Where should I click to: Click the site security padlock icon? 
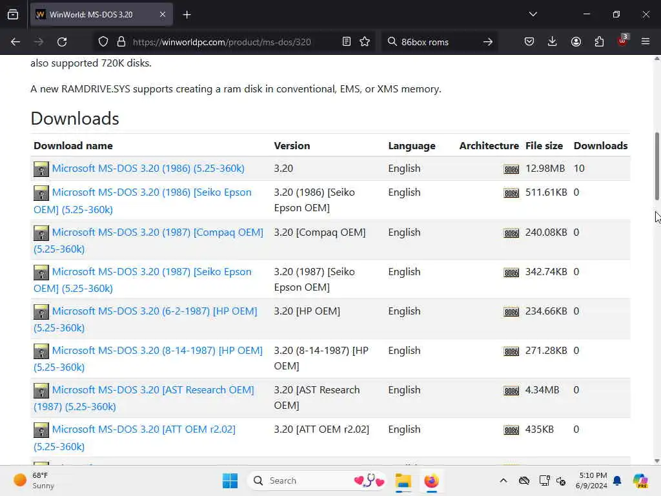tap(121, 42)
